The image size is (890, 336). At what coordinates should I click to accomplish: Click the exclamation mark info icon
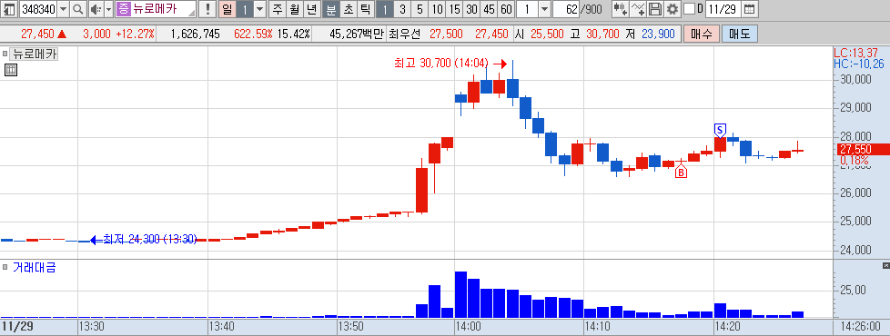coord(207,9)
